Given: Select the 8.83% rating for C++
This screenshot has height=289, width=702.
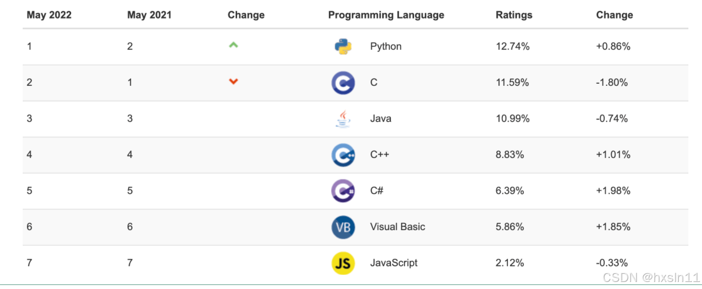Looking at the screenshot, I should coord(510,155).
